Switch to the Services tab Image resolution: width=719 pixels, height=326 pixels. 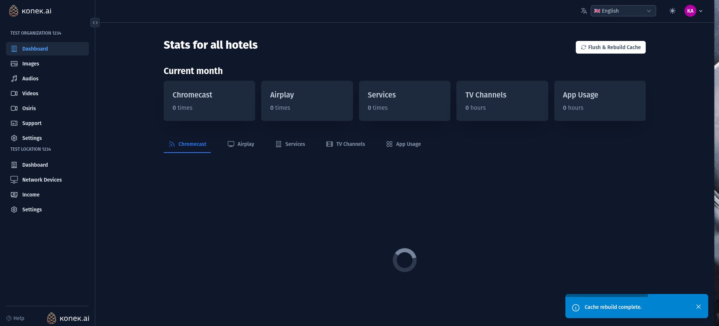(x=290, y=144)
